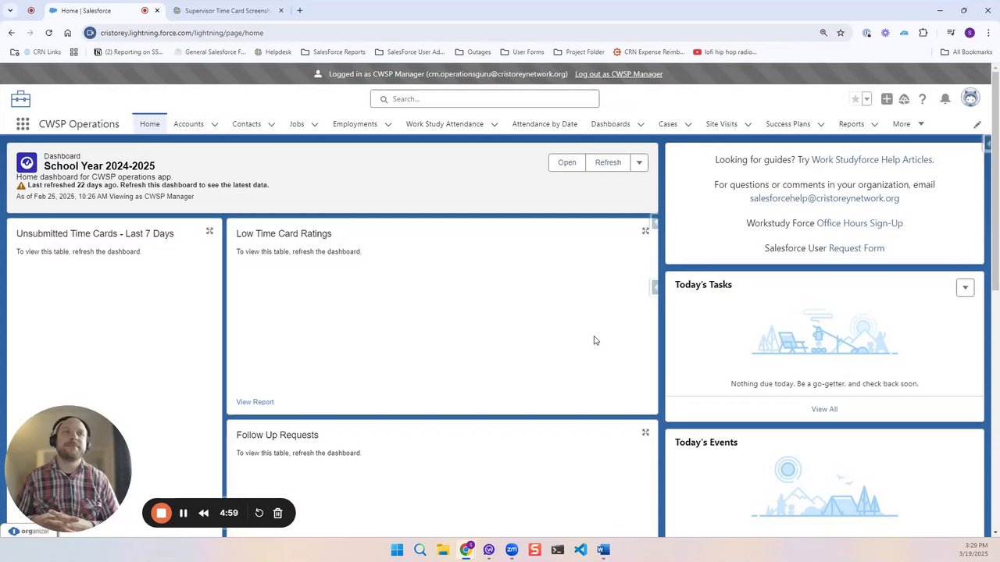This screenshot has height=562, width=1000.
Task: Open Work Studyforce Help Articles link
Action: (x=873, y=160)
